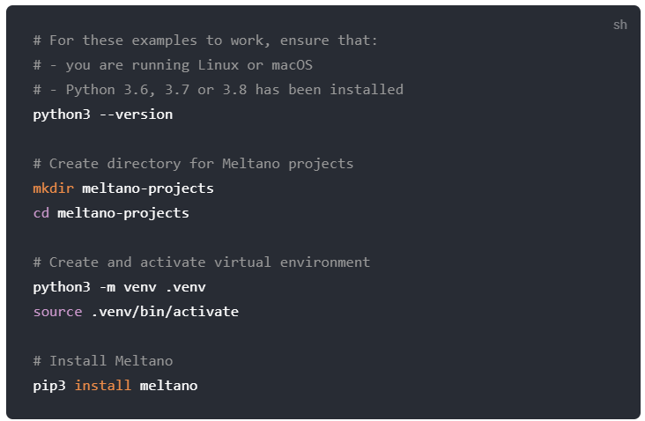Click the Python 3.6, 3.7 or 3.8 comment
645x421 pixels.
pyautogui.click(x=218, y=90)
